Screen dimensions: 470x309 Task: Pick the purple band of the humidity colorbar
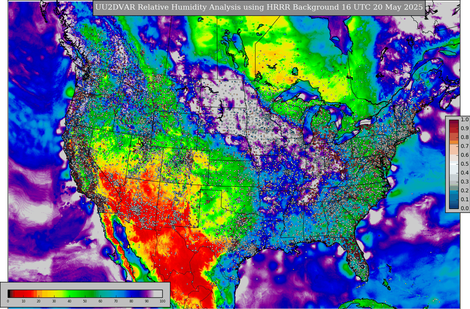(x=146, y=294)
